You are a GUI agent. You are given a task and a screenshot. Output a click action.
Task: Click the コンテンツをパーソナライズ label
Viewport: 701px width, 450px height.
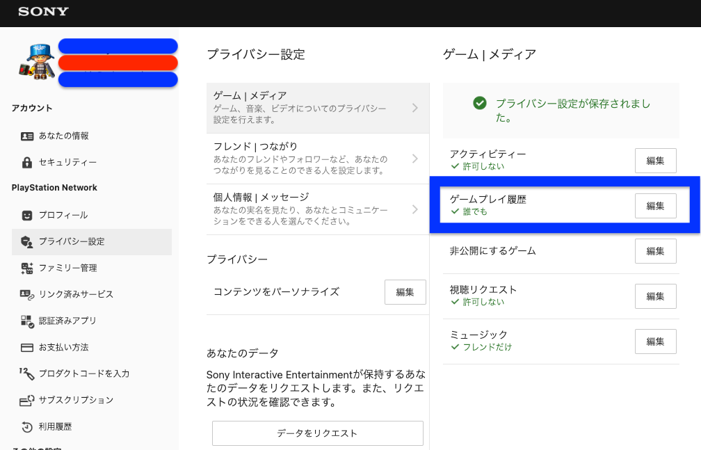(276, 292)
